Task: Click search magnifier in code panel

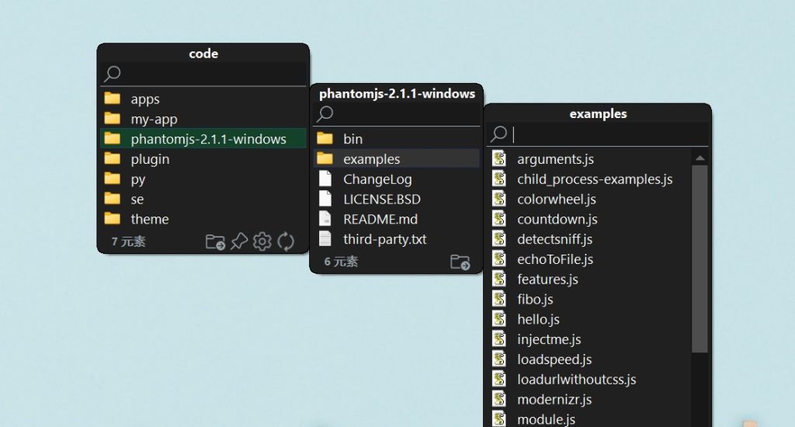Action: coord(113,74)
